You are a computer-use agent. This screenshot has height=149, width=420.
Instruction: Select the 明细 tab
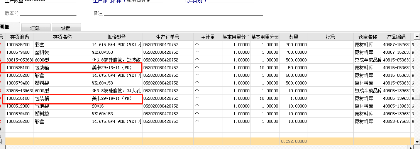9,27
